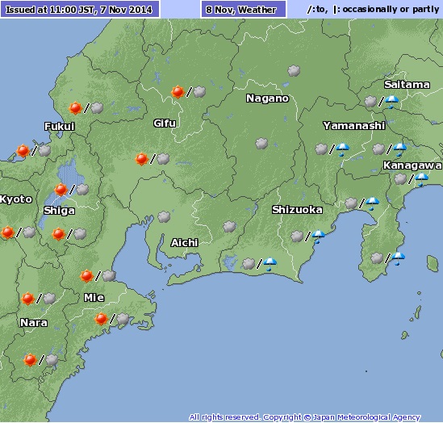Click the umbrella icon below Yamanashi label
This screenshot has height=423, width=443.
(342, 149)
